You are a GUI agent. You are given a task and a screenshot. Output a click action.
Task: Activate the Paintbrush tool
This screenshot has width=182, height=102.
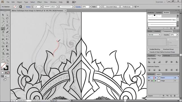(x=3, y=29)
